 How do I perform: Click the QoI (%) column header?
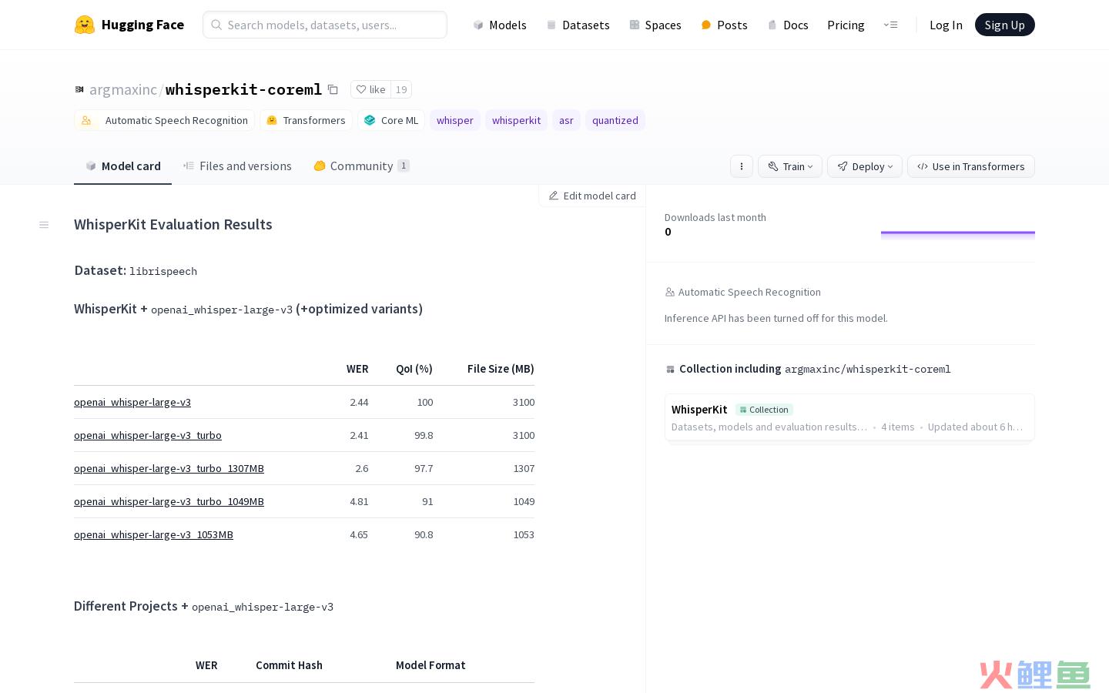pos(414,369)
